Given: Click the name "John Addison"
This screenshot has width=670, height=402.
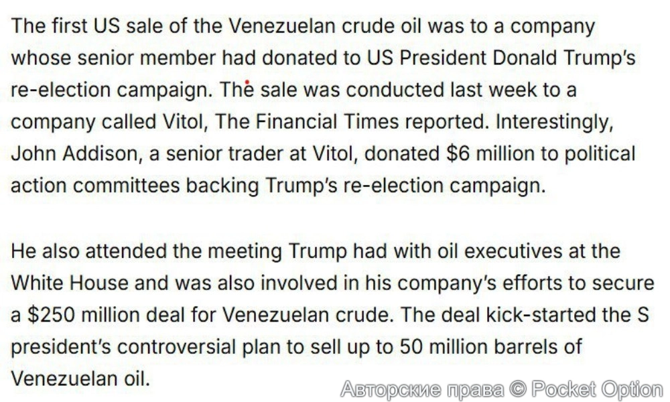Looking at the screenshot, I should click(74, 153).
